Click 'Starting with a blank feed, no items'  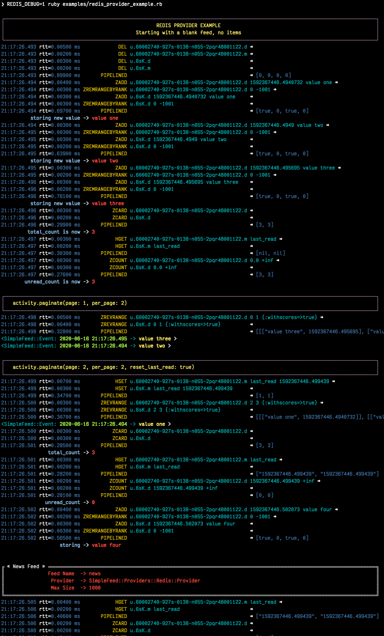pyautogui.click(x=188, y=33)
